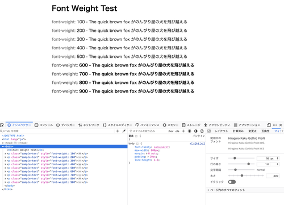Expand the font-weight: 400 paragraph node
The height and width of the screenshot is (205, 284).
click(x=5, y=164)
